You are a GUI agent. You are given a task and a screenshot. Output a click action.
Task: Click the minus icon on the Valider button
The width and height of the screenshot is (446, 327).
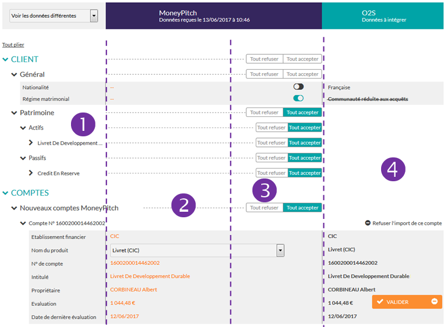434,302
